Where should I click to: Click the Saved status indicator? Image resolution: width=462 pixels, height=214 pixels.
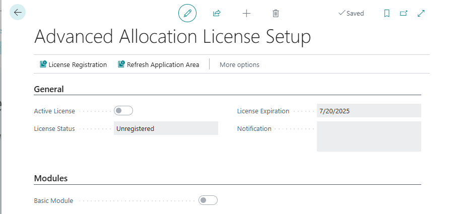[351, 13]
